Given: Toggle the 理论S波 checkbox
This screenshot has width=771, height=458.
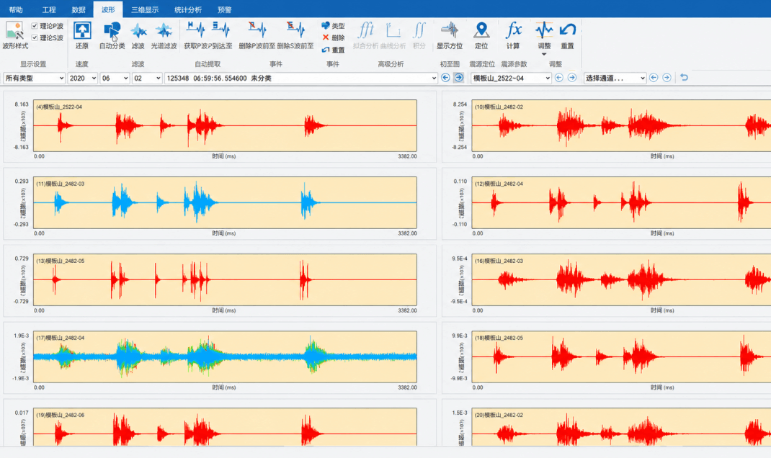Looking at the screenshot, I should pos(35,37).
